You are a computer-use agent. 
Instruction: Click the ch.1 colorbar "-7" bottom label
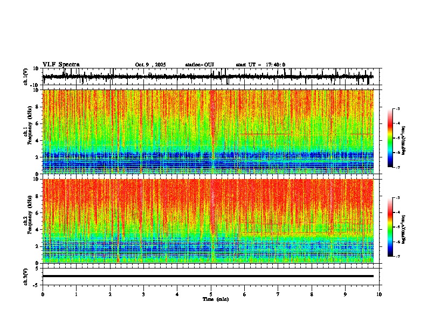pyautogui.click(x=398, y=167)
